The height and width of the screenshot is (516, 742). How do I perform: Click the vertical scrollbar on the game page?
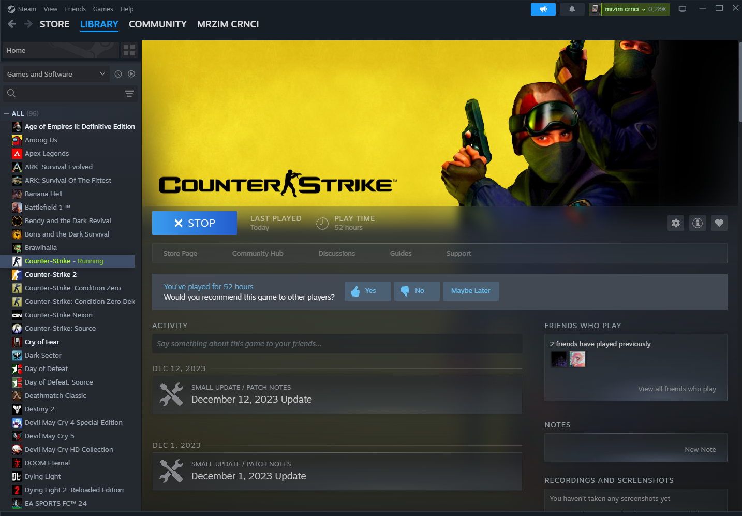(739, 83)
